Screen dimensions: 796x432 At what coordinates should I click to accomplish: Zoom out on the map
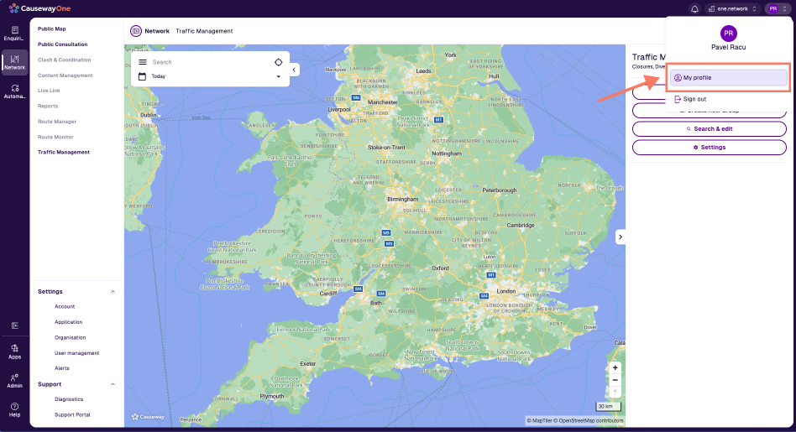[615, 380]
